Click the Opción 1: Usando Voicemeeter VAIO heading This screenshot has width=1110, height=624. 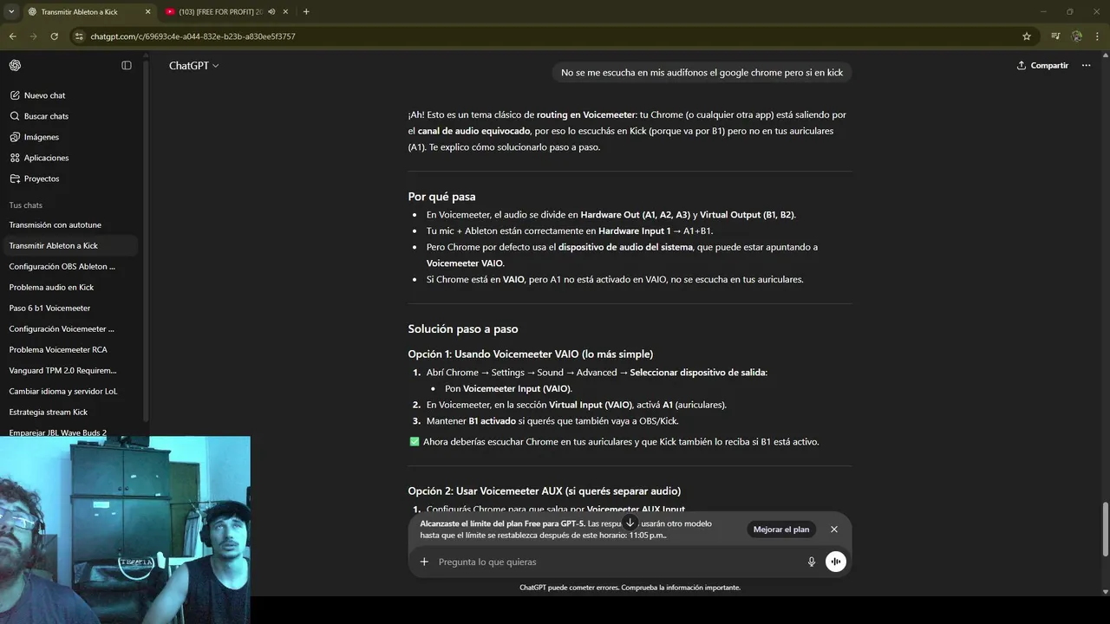click(531, 354)
